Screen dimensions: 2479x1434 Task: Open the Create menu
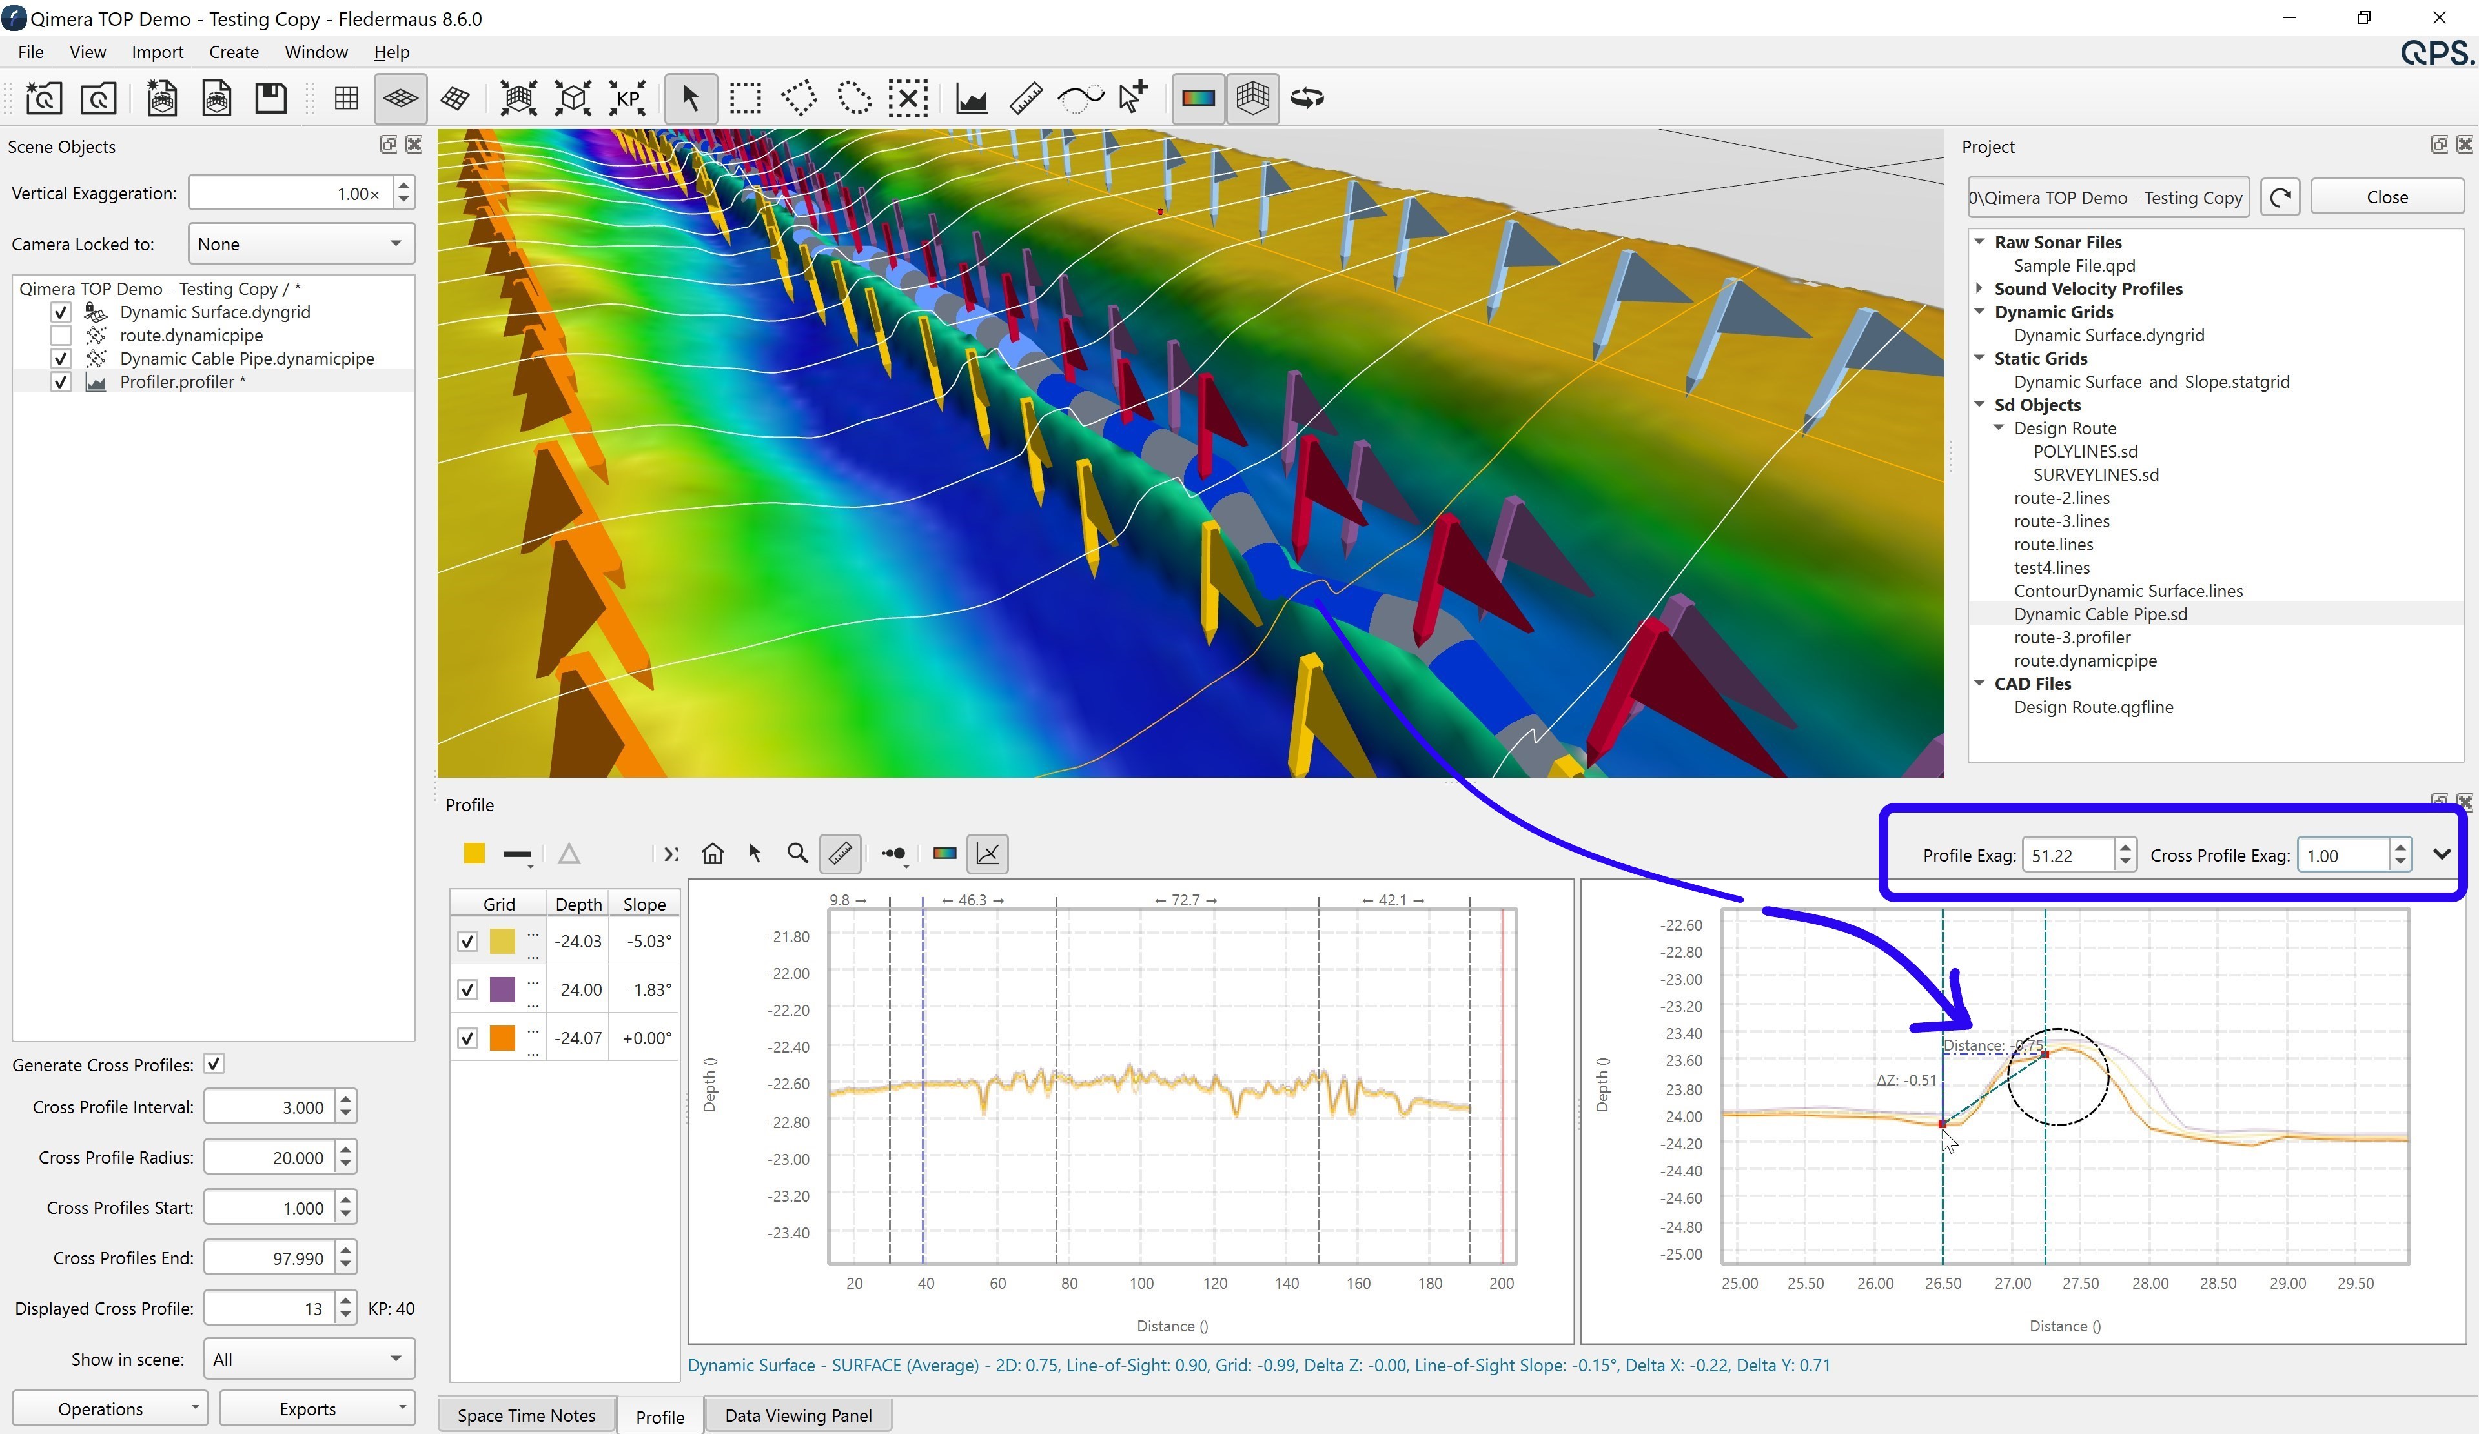point(233,52)
